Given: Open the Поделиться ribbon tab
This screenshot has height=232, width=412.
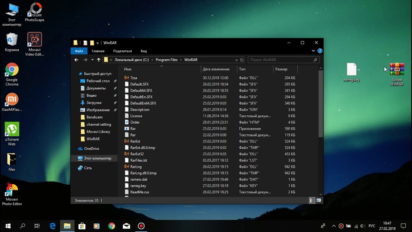Looking at the screenshot, I should (x=122, y=51).
